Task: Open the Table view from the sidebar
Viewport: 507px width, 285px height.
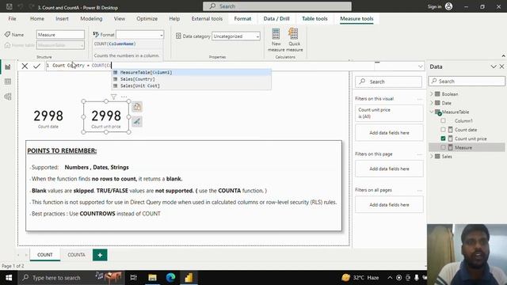Action: (x=8, y=82)
